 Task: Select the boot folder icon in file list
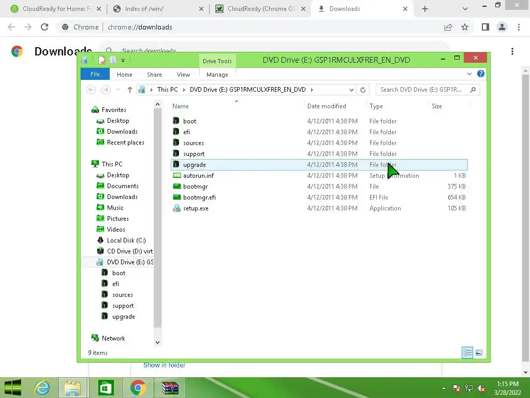[x=176, y=121]
